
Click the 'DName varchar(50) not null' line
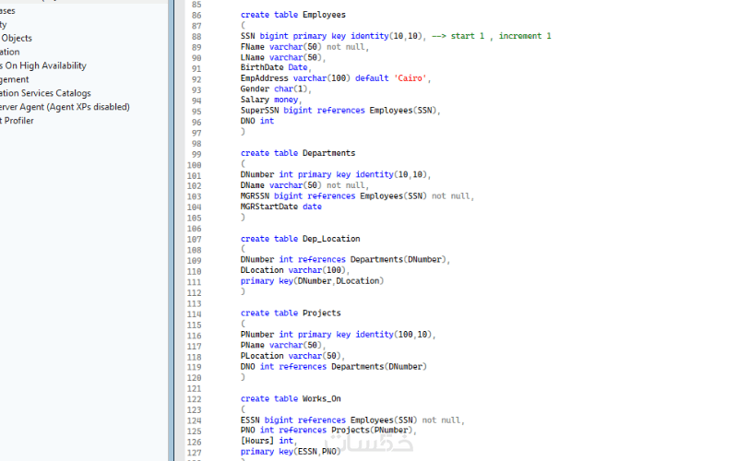tap(304, 185)
